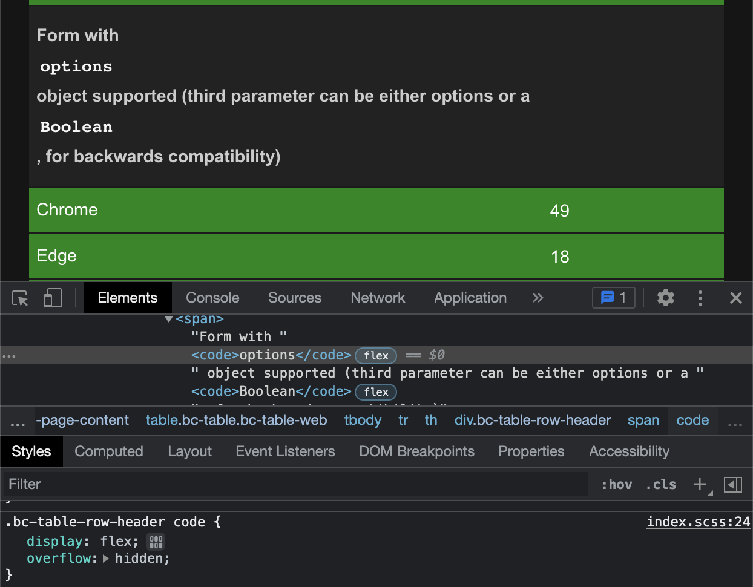Select table.bc-table.bc-table-web breadcrumb
The width and height of the screenshot is (753, 587).
236,420
